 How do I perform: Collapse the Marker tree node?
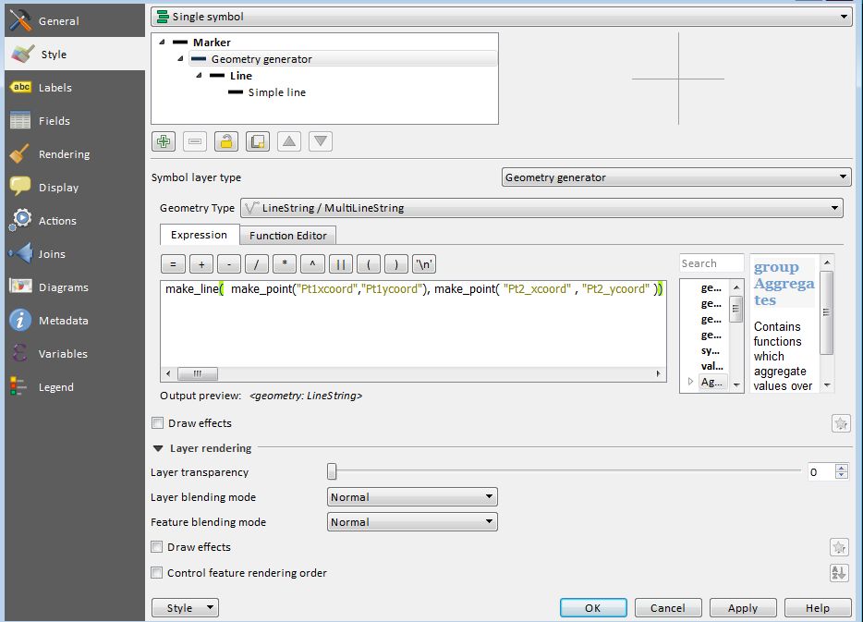tap(162, 42)
